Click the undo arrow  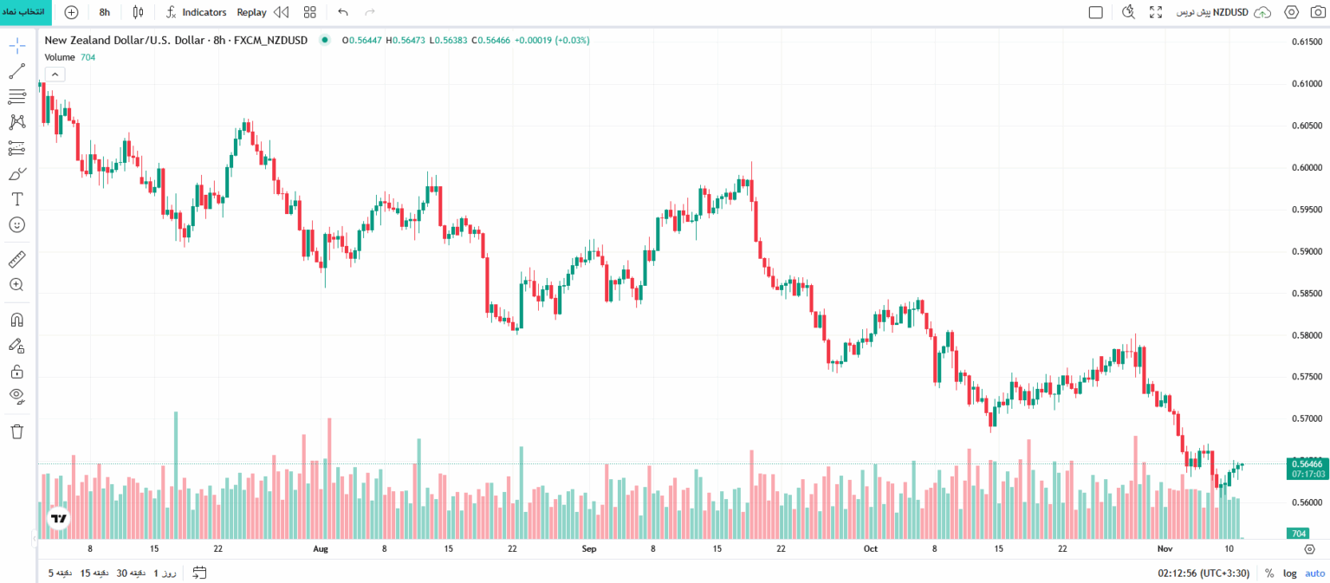point(343,12)
